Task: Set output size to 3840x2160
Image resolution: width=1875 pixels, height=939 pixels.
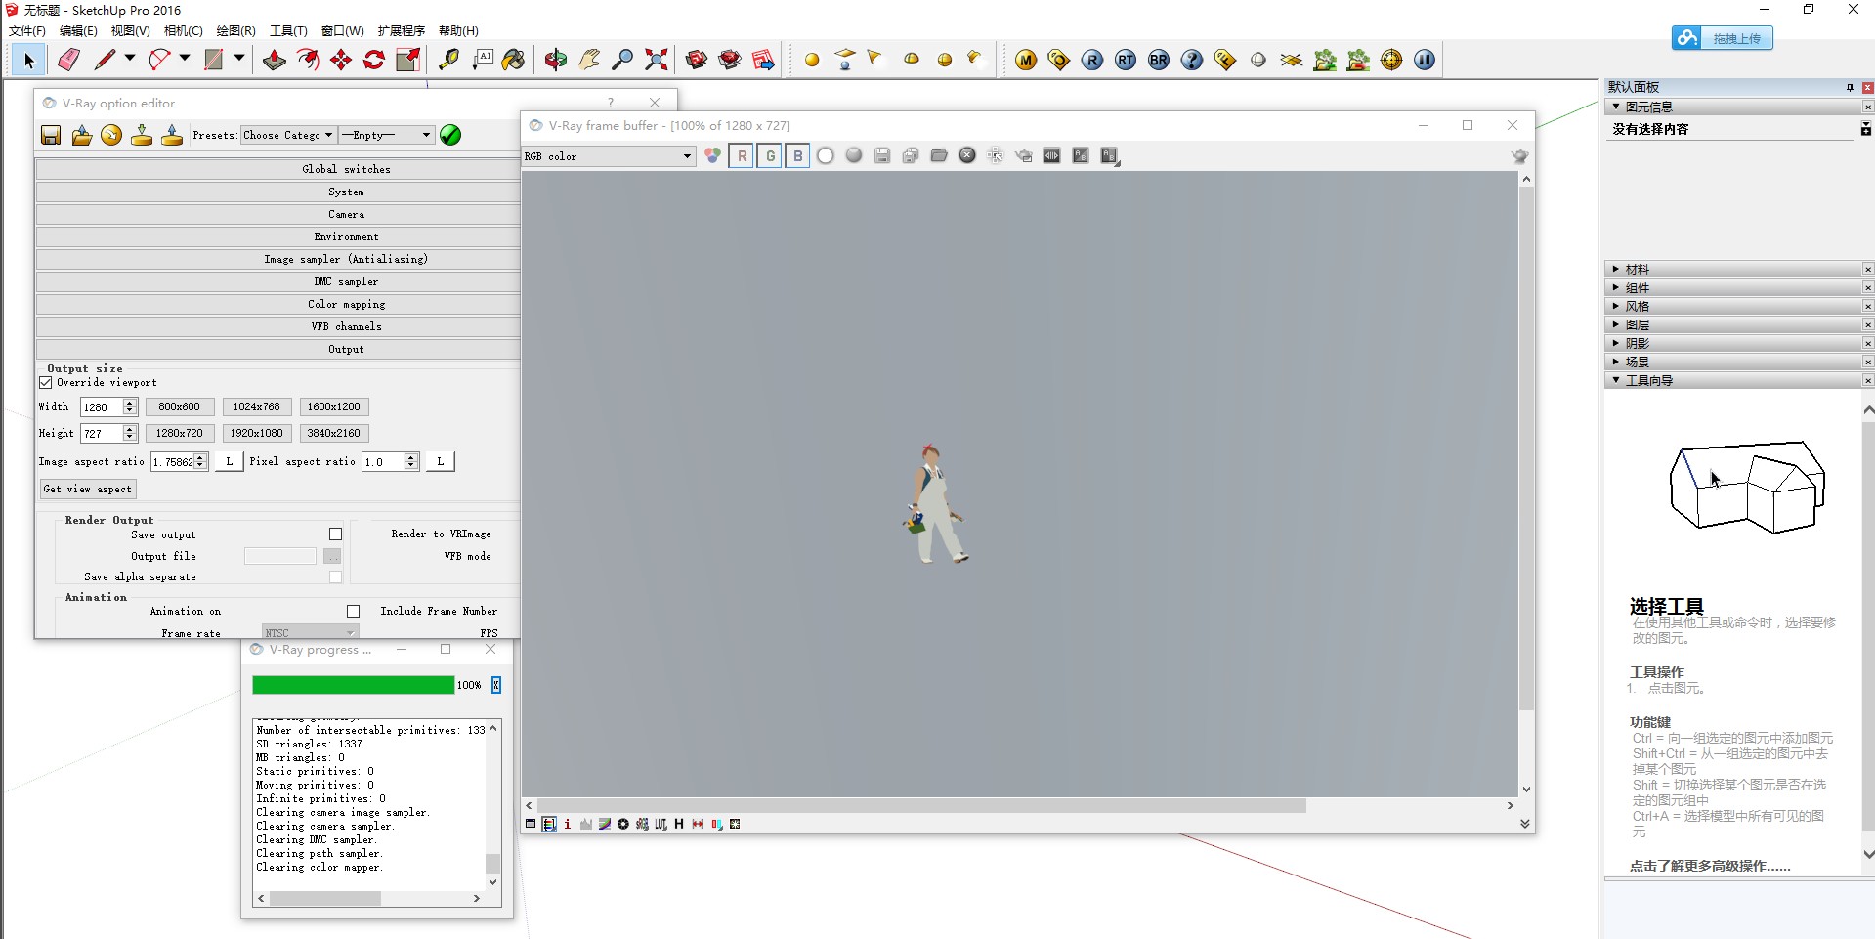Action: coord(334,433)
